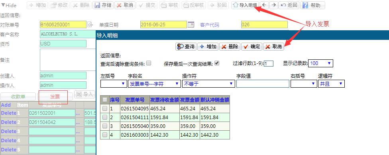This screenshot has height=155, width=389.
Task: Check row for invoice 0261505040
Action: tap(105, 126)
